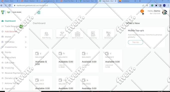The image size is (170, 92).
Task: Open the Receive Money shortcut
Action: click(62, 34)
